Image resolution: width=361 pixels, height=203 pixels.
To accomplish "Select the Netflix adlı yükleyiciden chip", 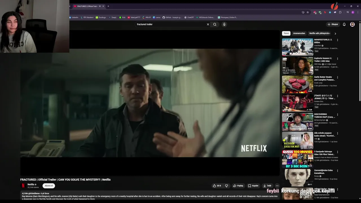I will click(x=320, y=33).
